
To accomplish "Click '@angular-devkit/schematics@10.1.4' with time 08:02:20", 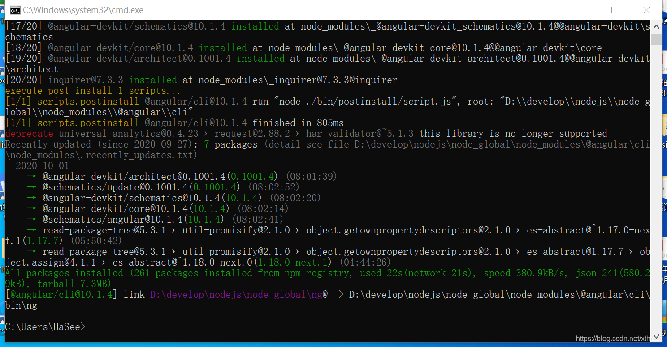I will [174, 198].
